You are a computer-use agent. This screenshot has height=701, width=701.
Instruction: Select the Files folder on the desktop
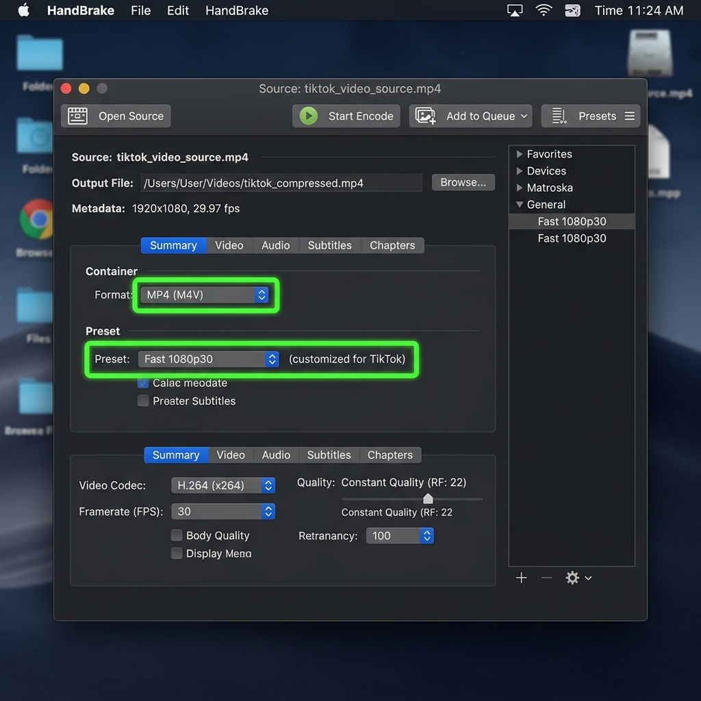pos(35,306)
